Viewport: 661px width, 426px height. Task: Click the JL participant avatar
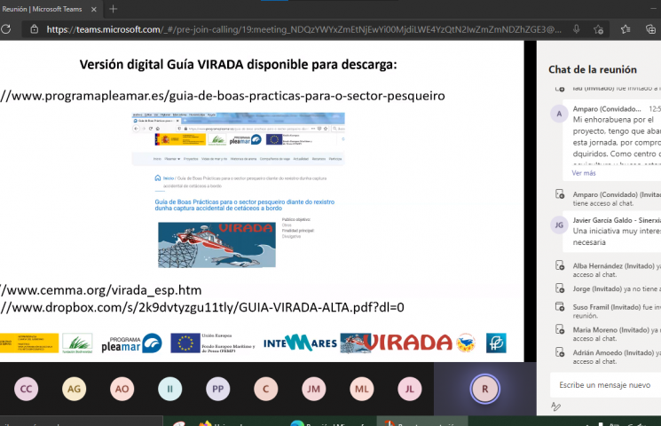click(x=410, y=389)
